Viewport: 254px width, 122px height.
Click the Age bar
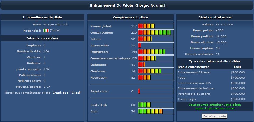click(x=156, y=111)
